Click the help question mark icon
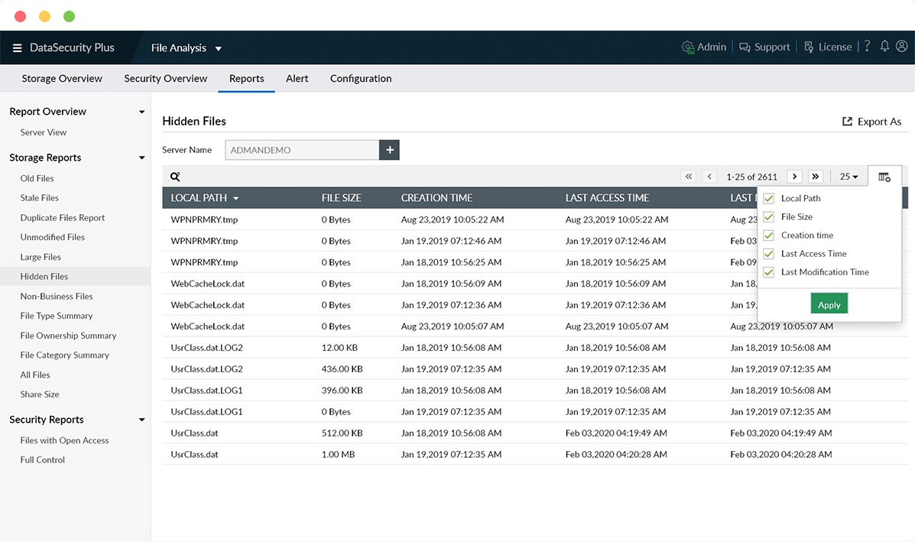The width and height of the screenshot is (915, 542). point(867,47)
